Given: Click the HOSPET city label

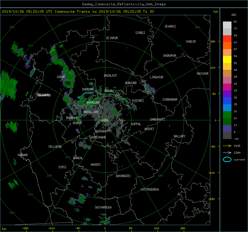Looking at the screenshot, I should pyautogui.click(x=149, y=129).
